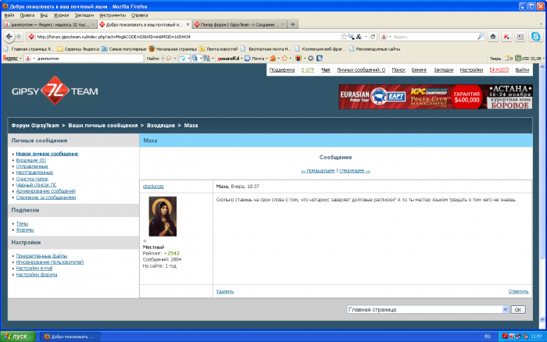This screenshot has height=342, width=547.
Task: Open the Справка menu
Action: [x=140, y=16]
